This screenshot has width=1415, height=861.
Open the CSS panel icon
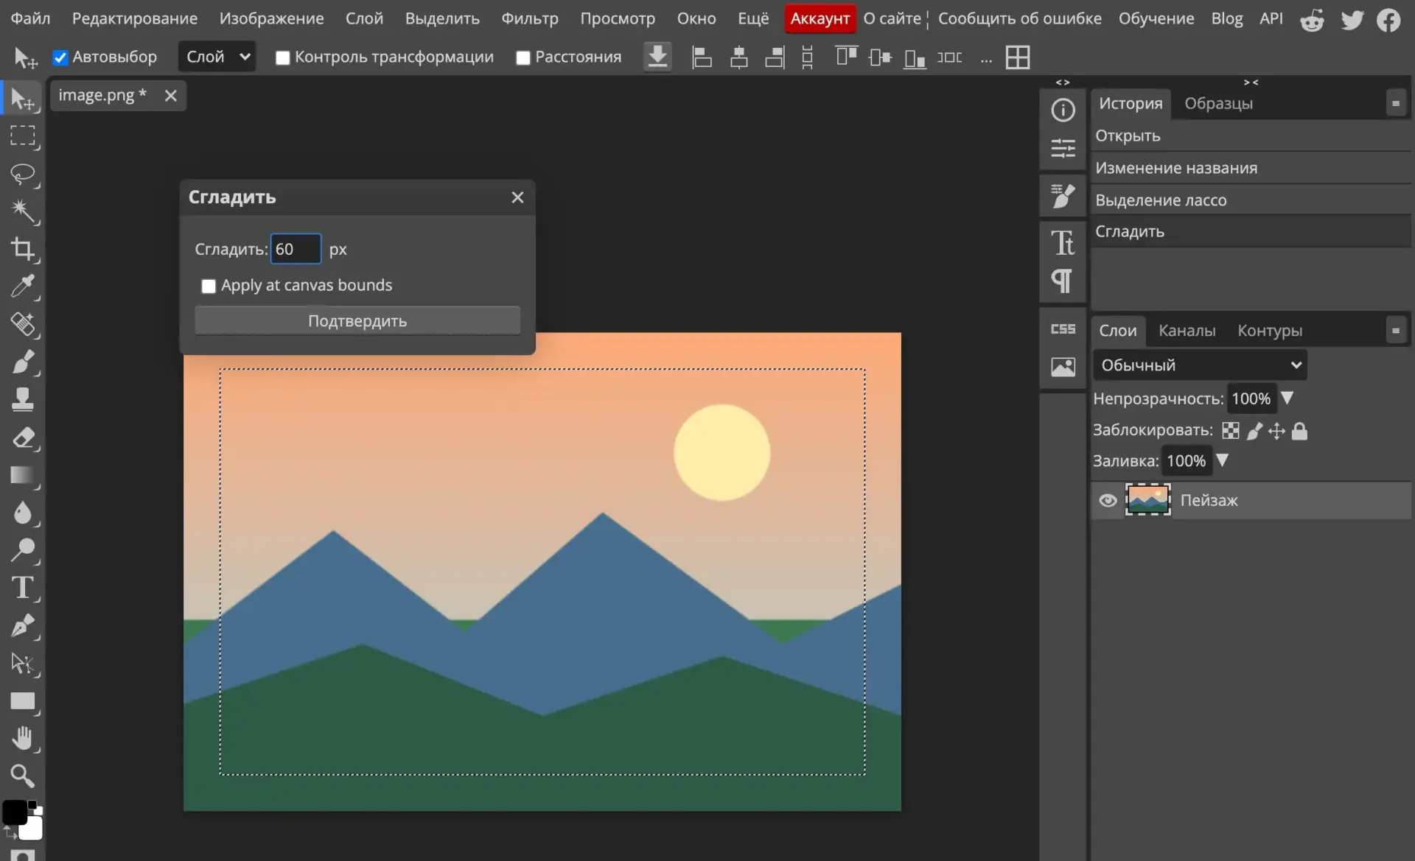click(1063, 329)
